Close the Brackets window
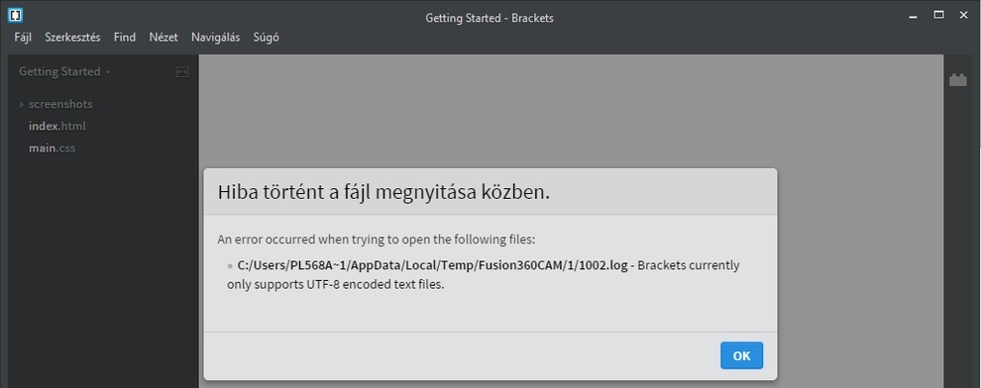This screenshot has width=981, height=388. click(x=963, y=15)
